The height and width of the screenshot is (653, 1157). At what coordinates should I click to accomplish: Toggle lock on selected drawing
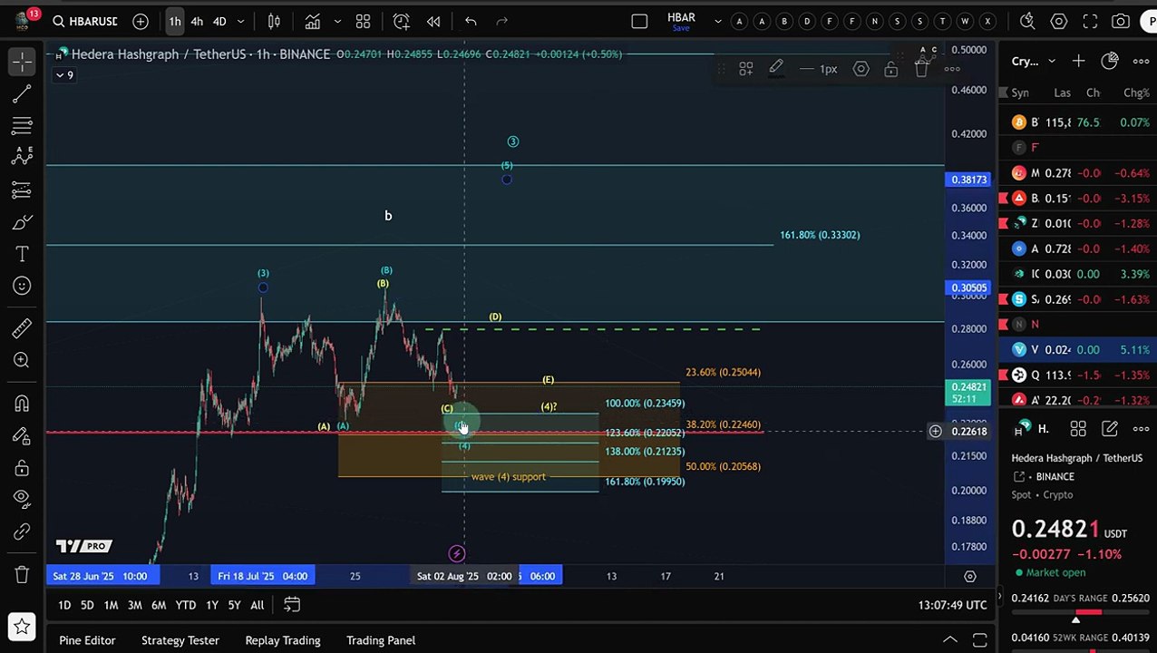(x=891, y=69)
